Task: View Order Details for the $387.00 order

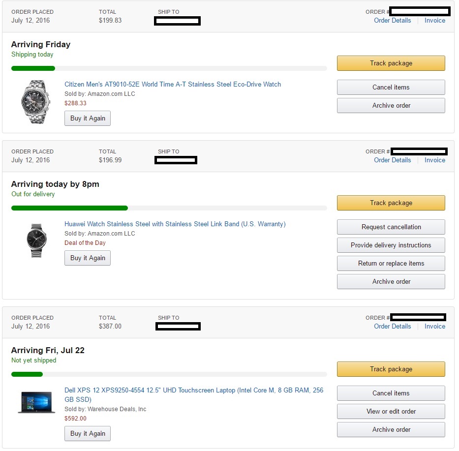Action: [392, 327]
